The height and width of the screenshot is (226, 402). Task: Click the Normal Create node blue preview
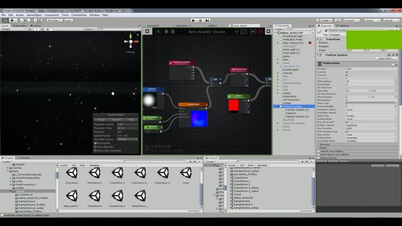tap(199, 118)
